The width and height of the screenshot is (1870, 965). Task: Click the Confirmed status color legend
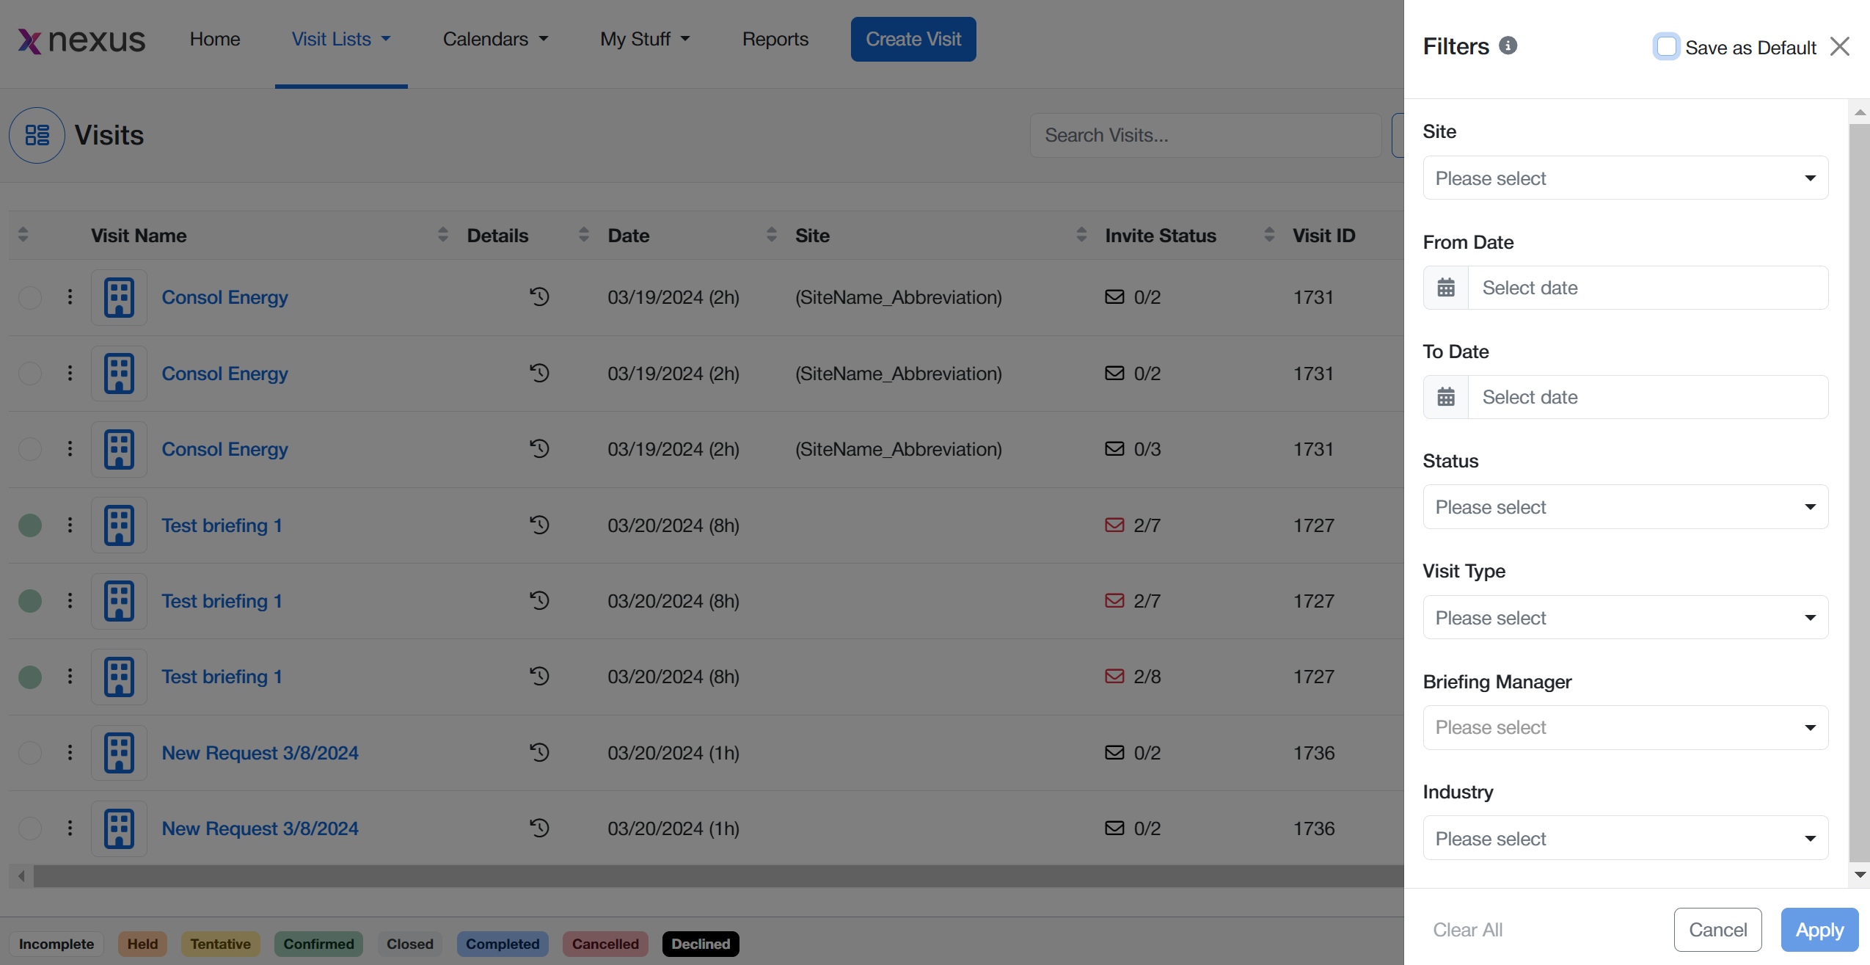coord(318,944)
